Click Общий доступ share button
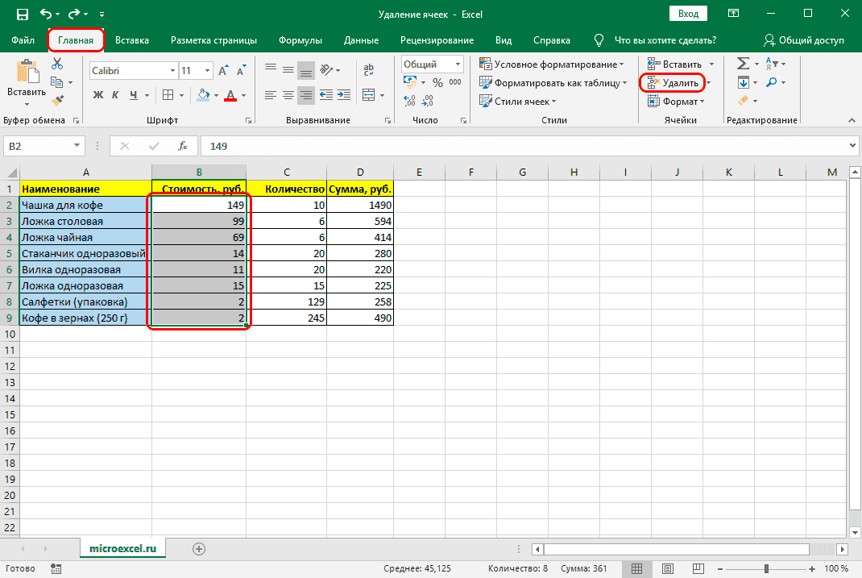 click(x=803, y=40)
